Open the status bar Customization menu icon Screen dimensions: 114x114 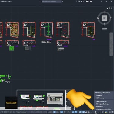pos(112,112)
